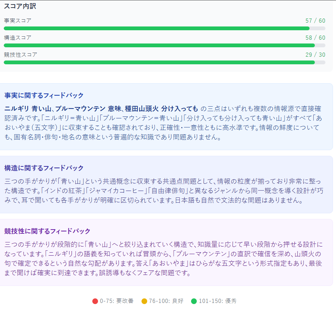Viewport: 336px width, 312px height.
Task: Click the structure feedback paragraph text
Action: 164,191
